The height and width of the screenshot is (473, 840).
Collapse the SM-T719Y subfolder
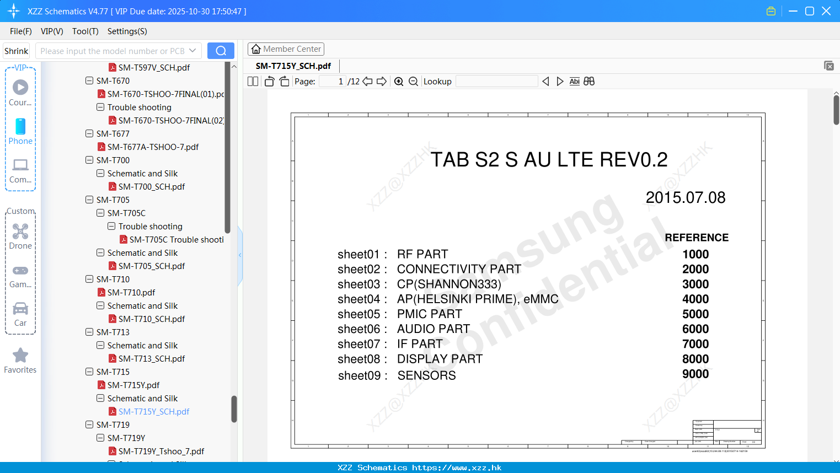[x=100, y=438]
